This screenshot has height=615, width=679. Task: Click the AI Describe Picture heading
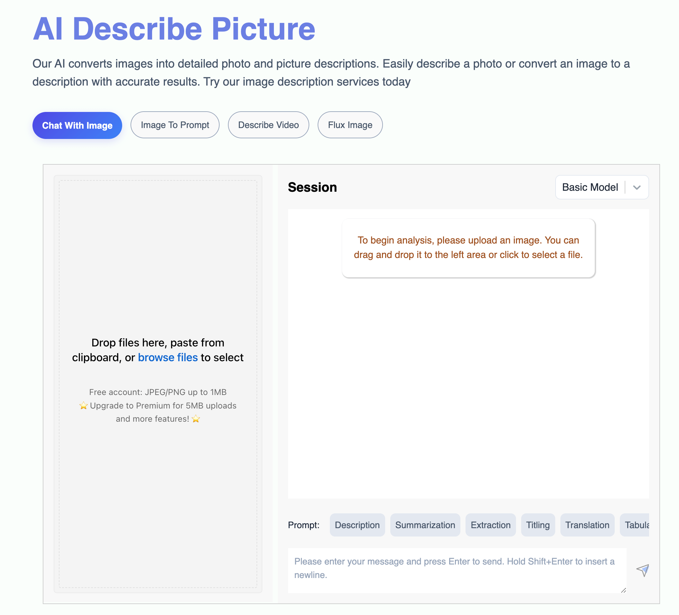click(174, 29)
